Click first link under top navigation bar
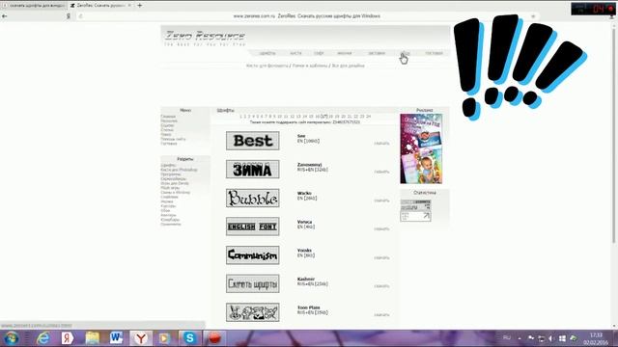618x347 pixels. point(267,66)
